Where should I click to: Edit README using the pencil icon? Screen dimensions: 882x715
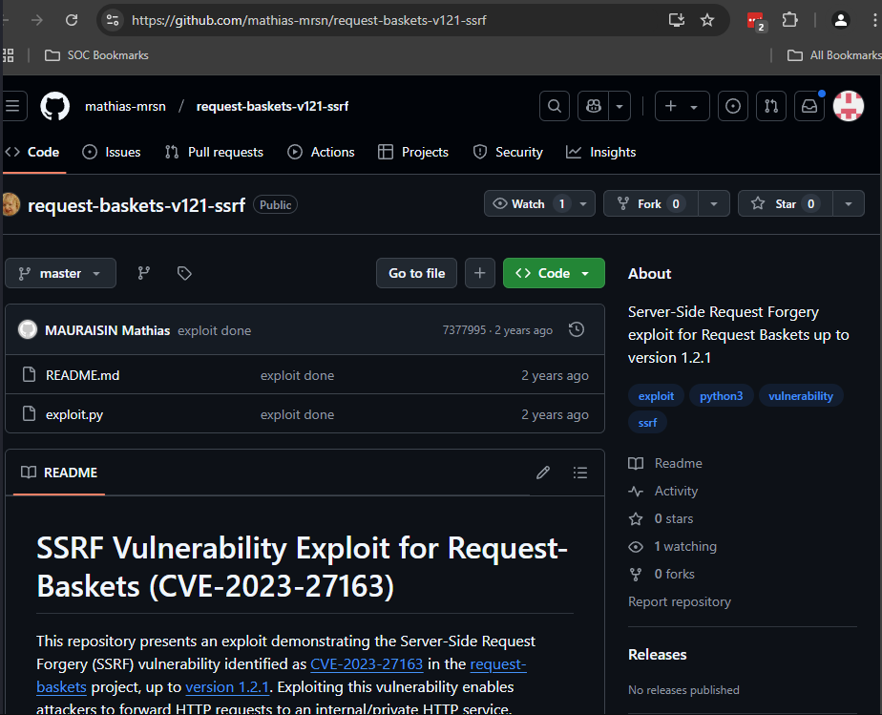click(x=543, y=473)
